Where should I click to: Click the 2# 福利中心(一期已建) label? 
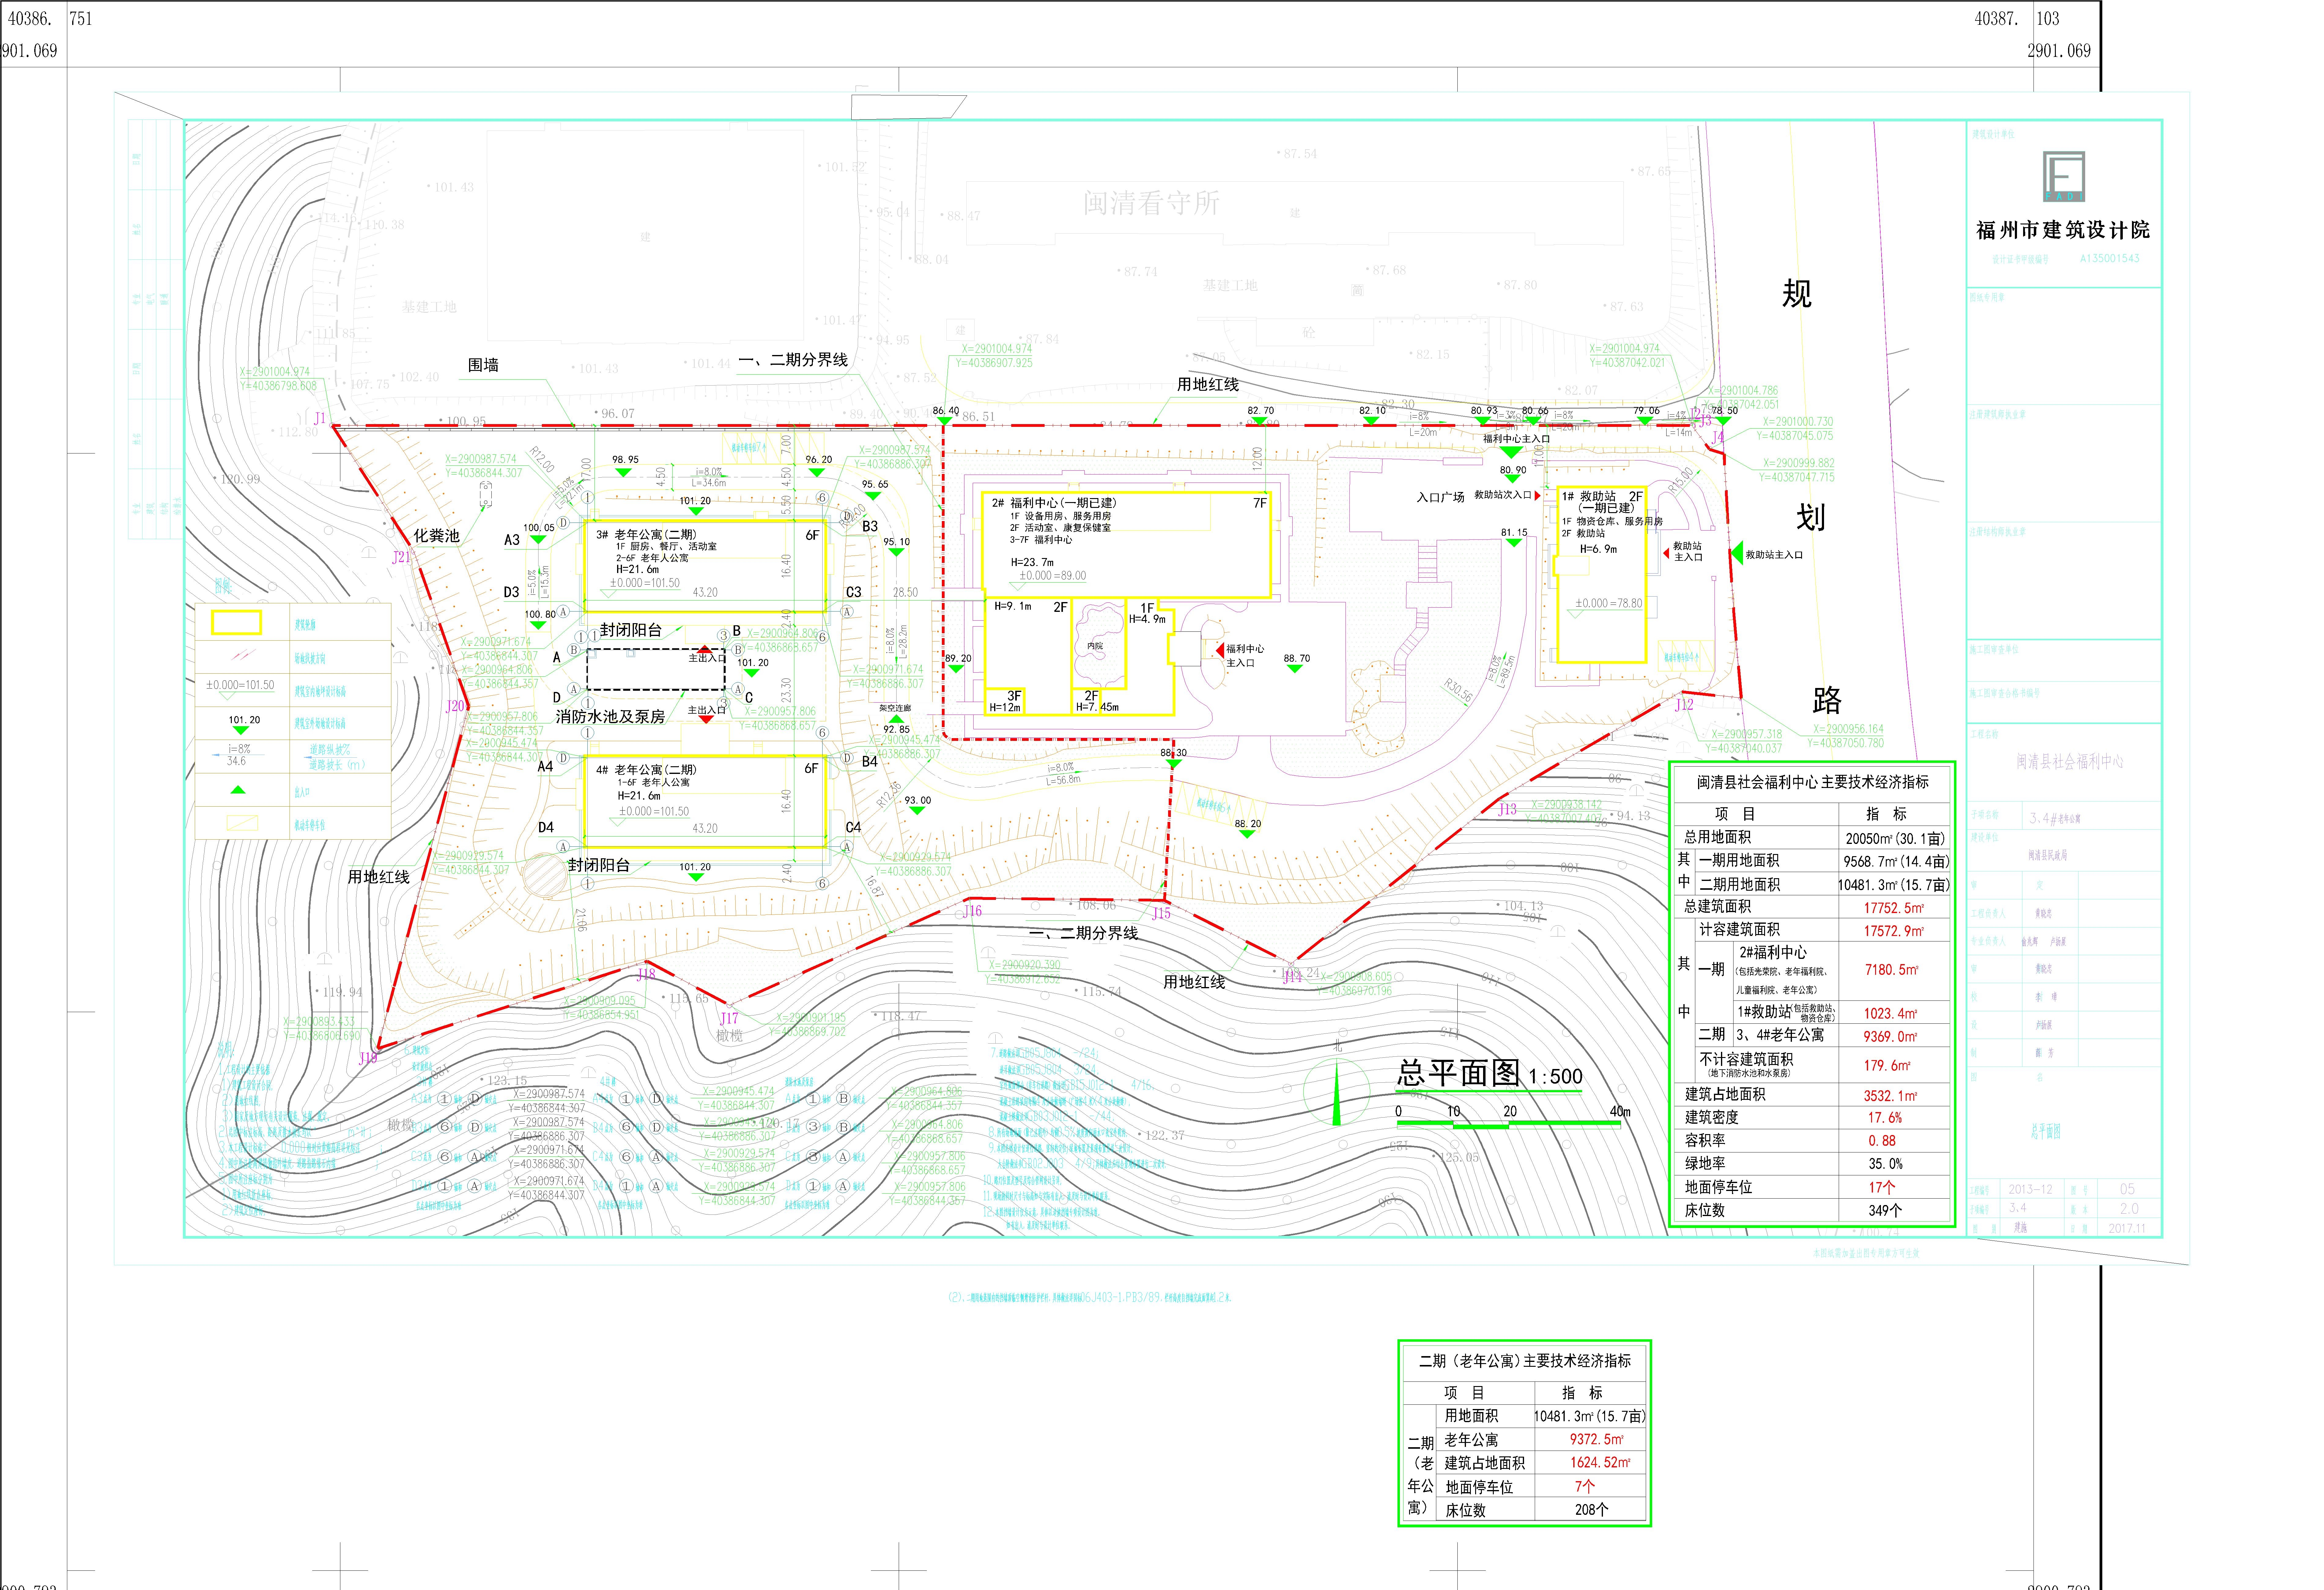pos(1054,503)
